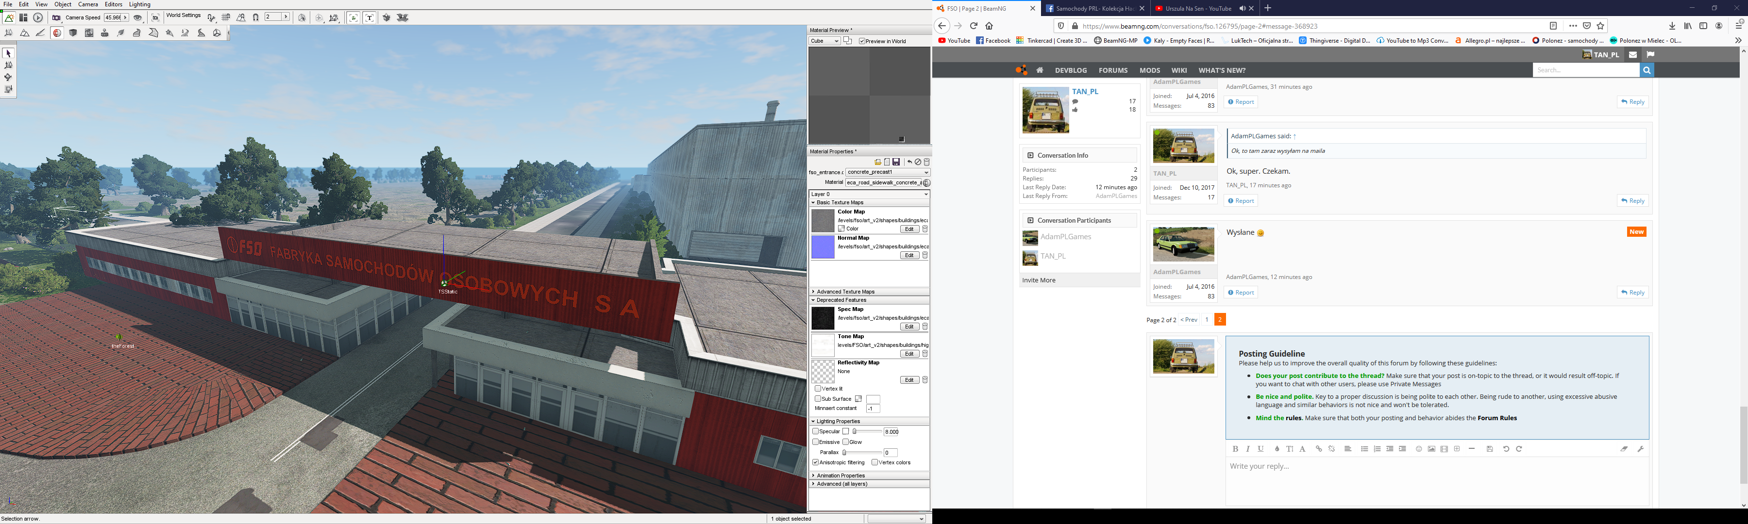
Task: Click Firefox reload page icon
Action: [x=973, y=26]
